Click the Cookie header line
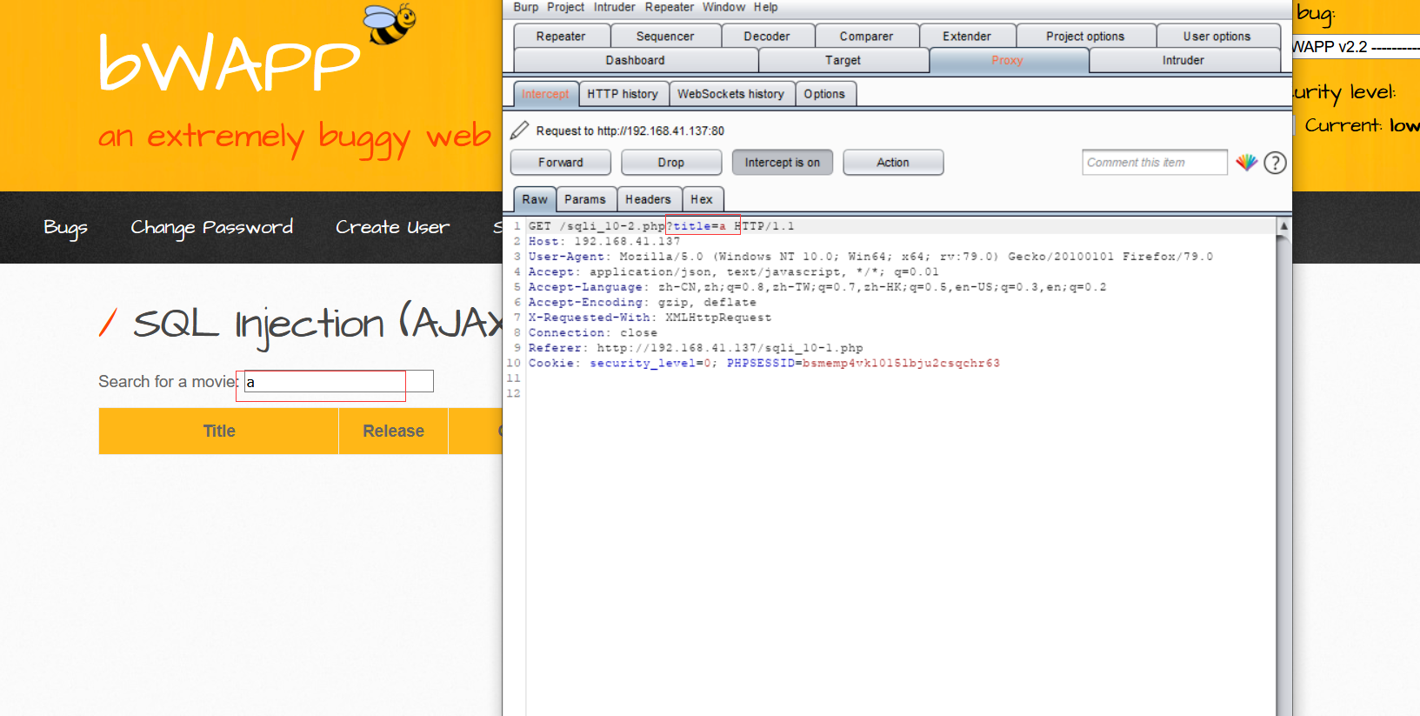The image size is (1420, 716). [x=764, y=364]
